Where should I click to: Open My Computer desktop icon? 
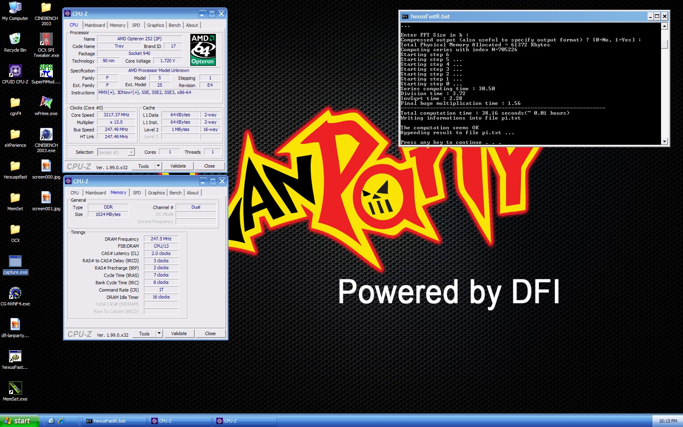tap(15, 11)
